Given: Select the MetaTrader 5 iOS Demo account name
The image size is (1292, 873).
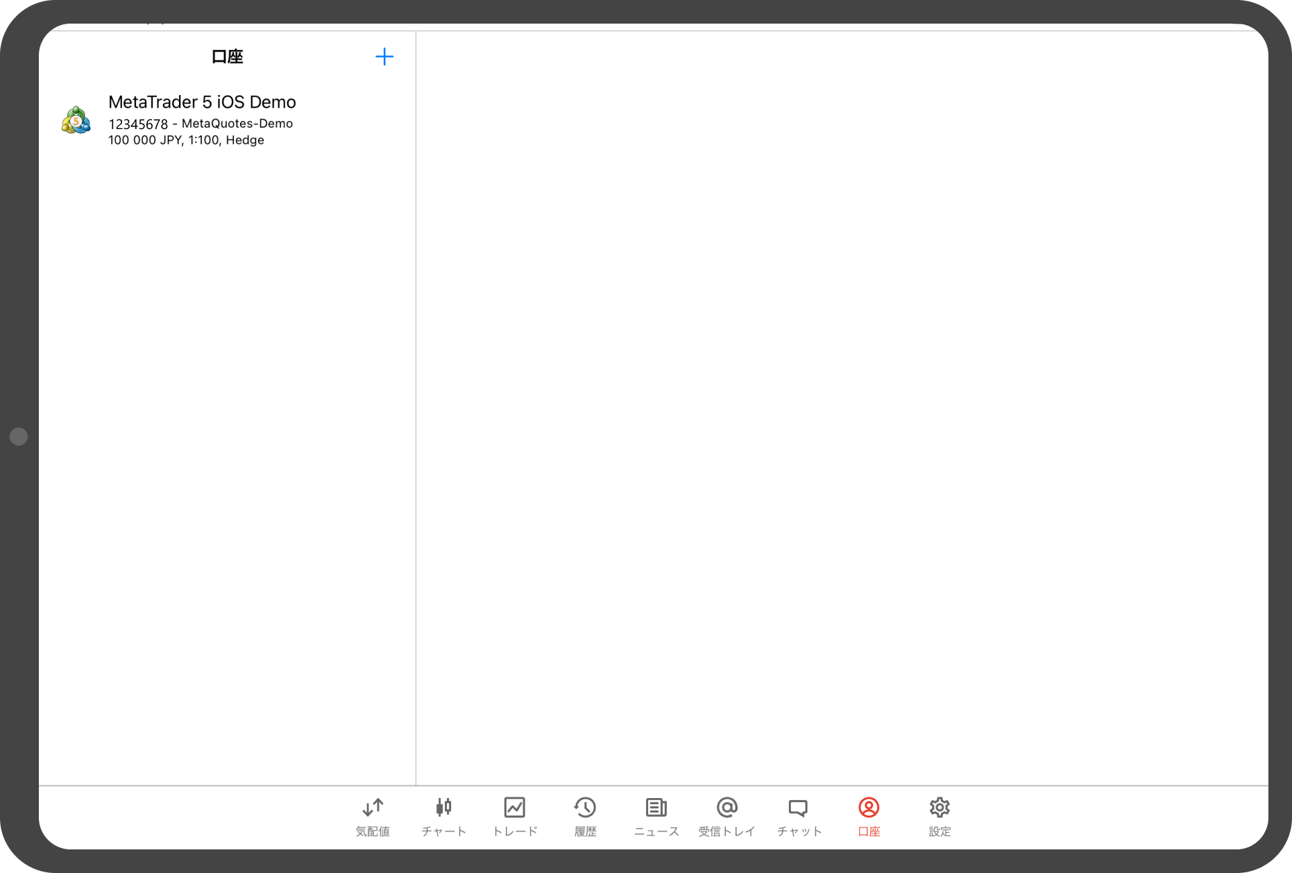Looking at the screenshot, I should (202, 102).
